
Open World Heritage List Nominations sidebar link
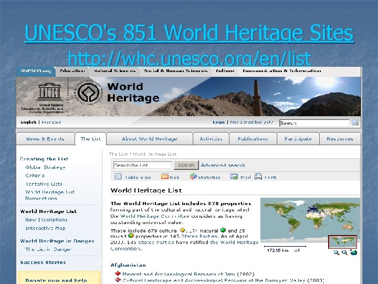[50, 195]
